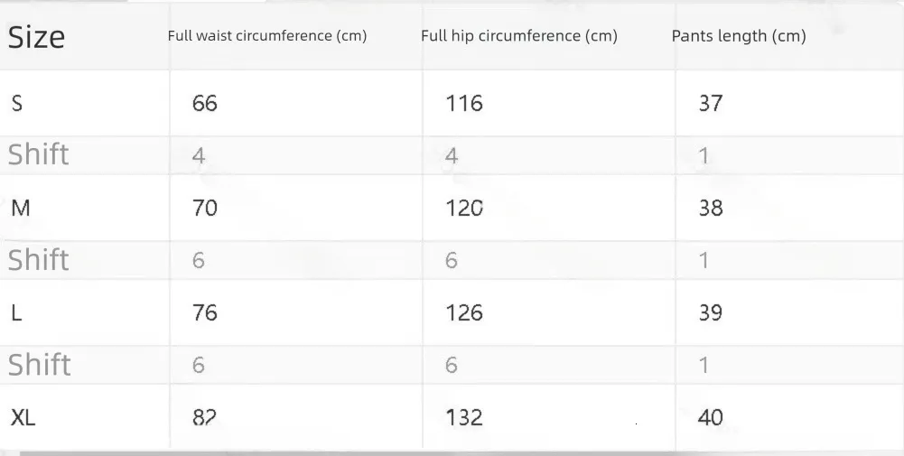Select the L size row label

coord(16,313)
